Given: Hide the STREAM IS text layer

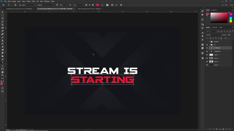Looking at the screenshot, I should point(207,51).
